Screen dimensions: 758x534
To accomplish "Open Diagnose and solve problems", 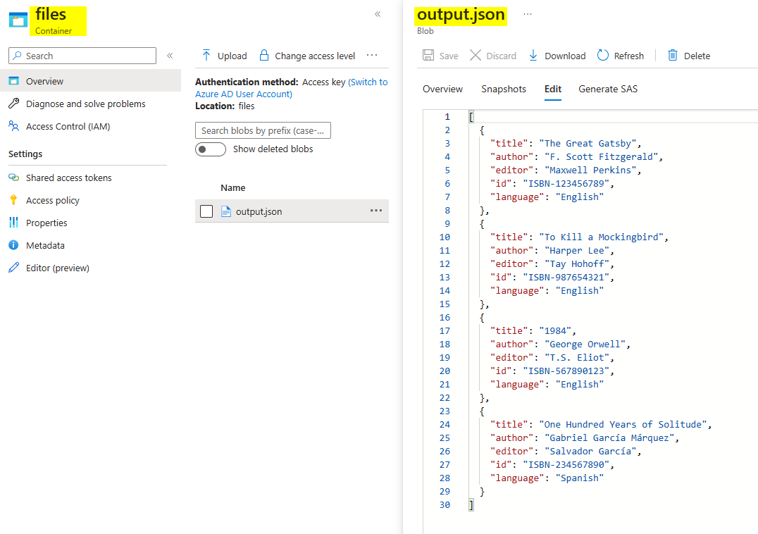I will point(85,104).
